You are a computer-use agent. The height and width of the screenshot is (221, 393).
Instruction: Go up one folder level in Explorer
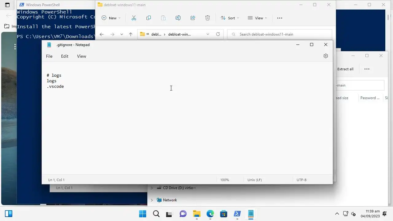click(130, 34)
